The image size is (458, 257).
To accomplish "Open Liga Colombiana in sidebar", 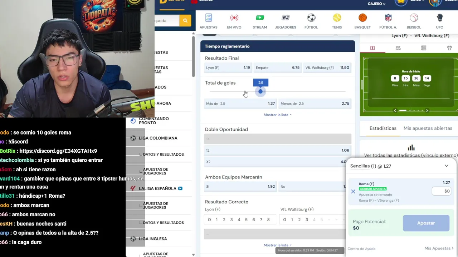I will click(158, 138).
